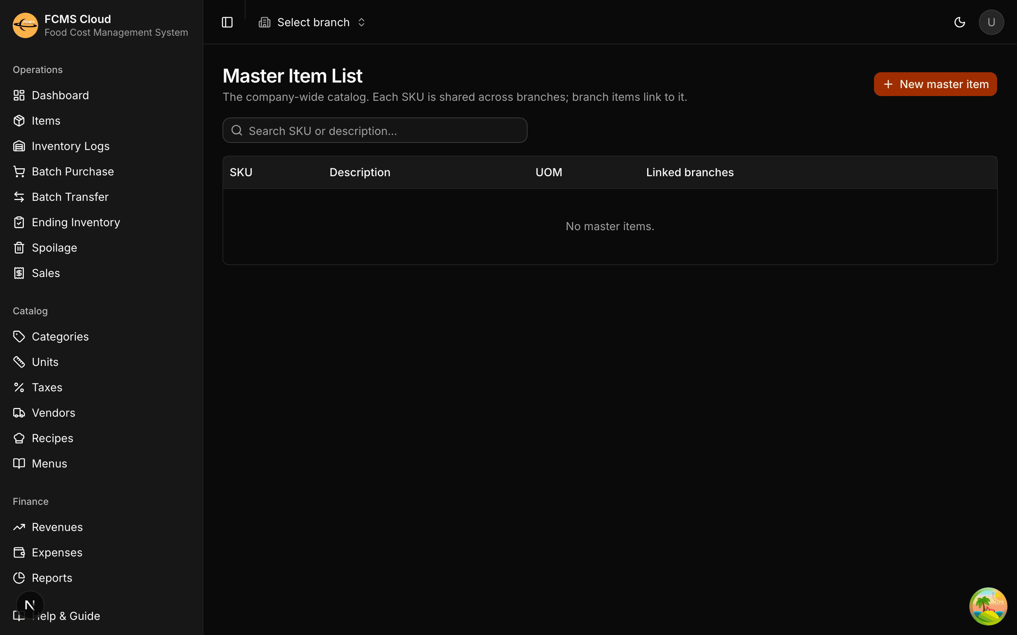Click the Vendors truck icon
Viewport: 1017px width, 635px height.
click(19, 413)
